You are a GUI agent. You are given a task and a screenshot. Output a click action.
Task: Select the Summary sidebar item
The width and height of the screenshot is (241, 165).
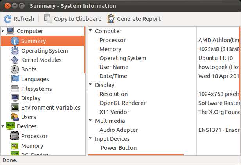tap(33, 41)
